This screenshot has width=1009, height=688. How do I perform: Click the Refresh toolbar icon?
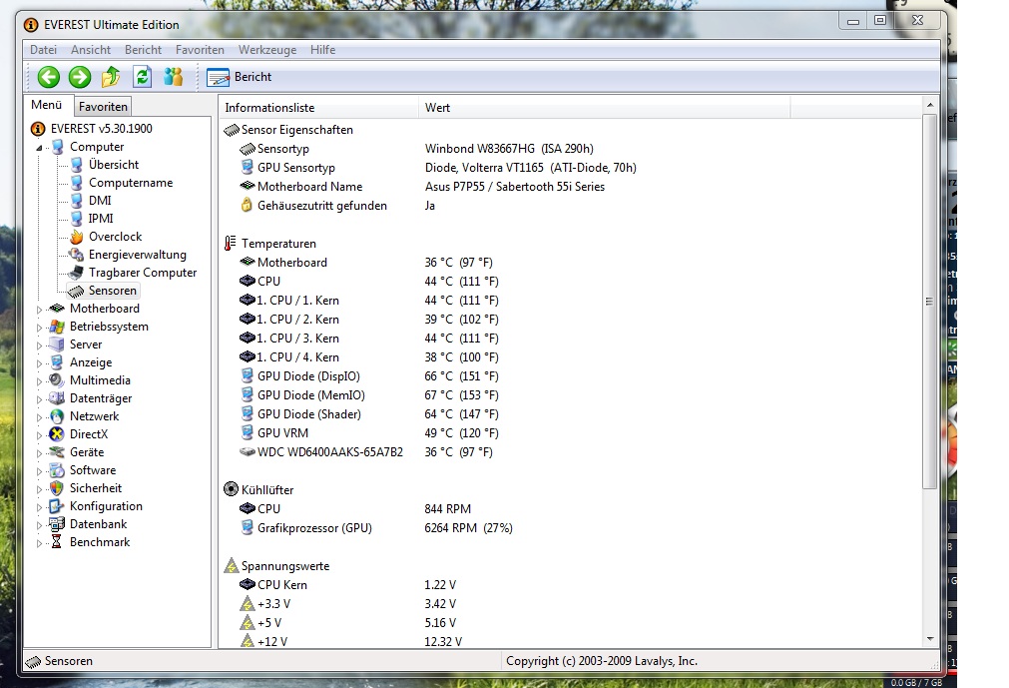click(x=142, y=77)
